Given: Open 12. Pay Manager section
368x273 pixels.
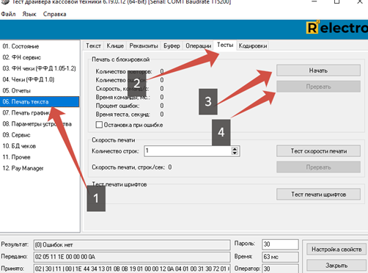Looking at the screenshot, I should (x=40, y=168).
